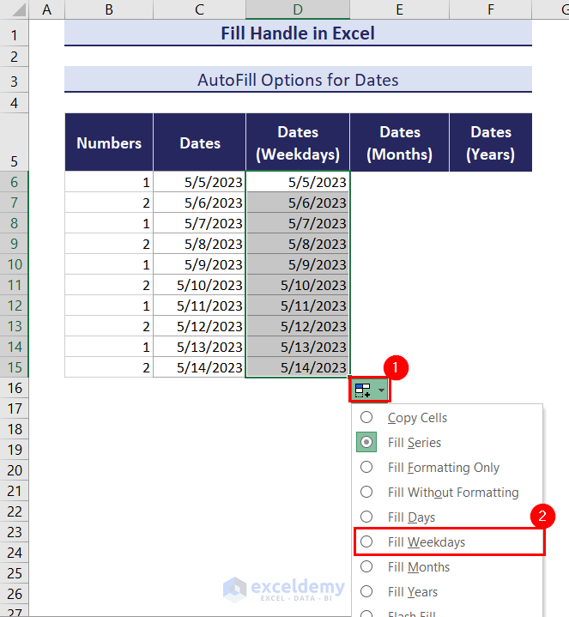Screen dimensions: 569x617
Task: Click the Dates (Weekdays) header cell
Action: coord(298,142)
